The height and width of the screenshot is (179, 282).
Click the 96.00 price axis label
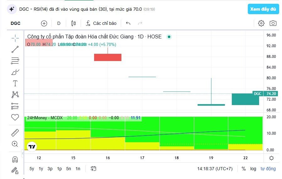point(271,35)
